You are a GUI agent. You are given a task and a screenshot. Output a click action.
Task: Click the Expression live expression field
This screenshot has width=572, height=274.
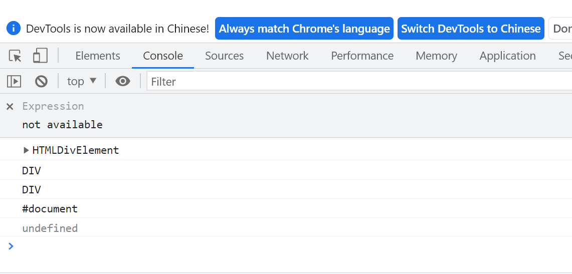[x=53, y=106]
